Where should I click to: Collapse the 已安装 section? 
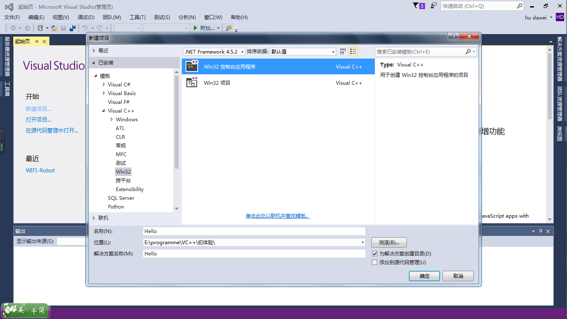(94, 63)
